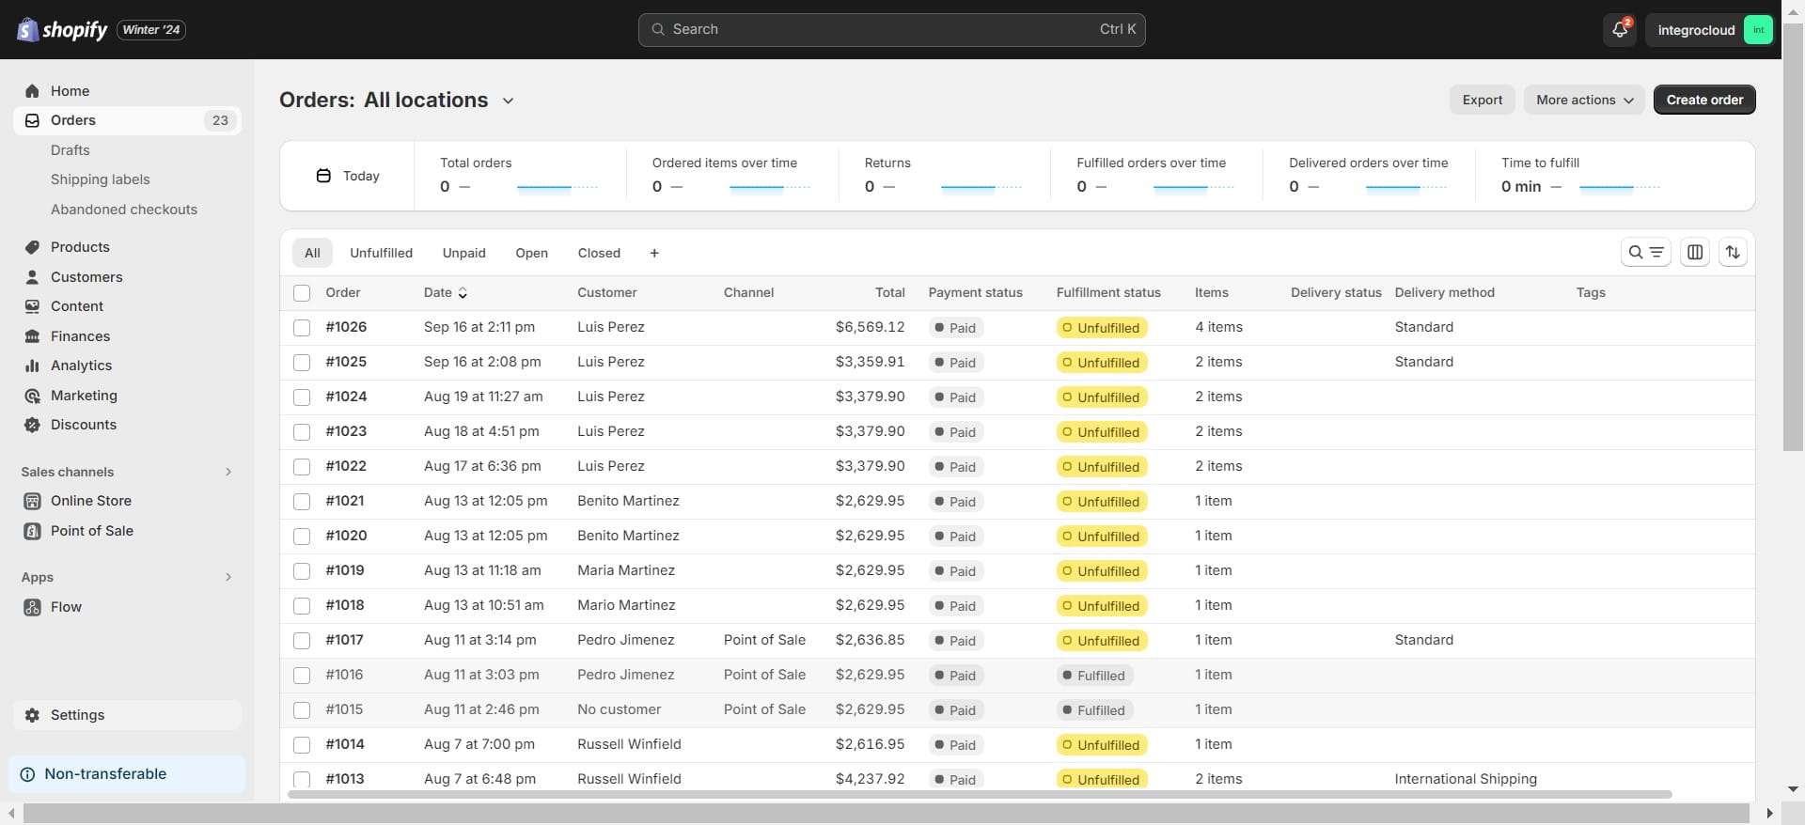Select all orders with header checkbox

(302, 293)
